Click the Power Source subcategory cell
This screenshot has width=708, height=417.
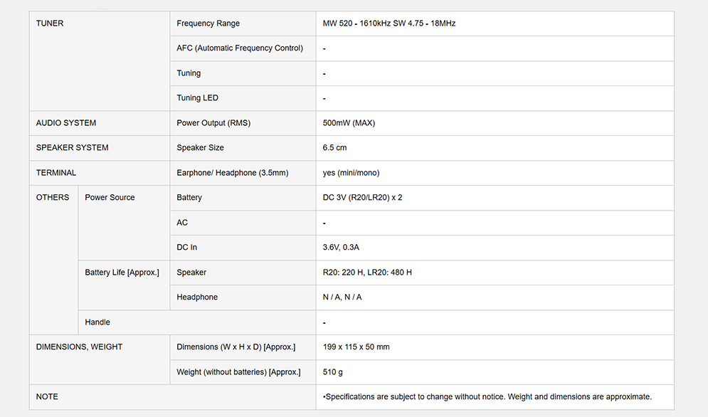click(110, 198)
